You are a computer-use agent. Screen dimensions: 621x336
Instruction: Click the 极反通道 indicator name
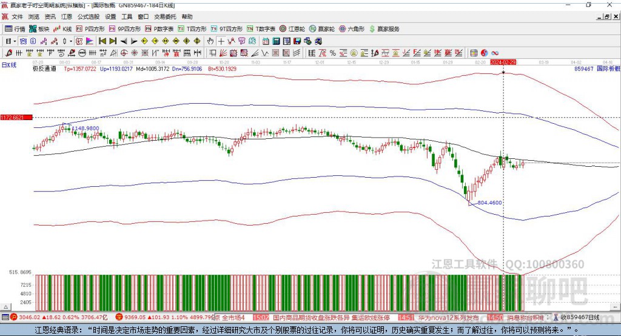coord(44,69)
